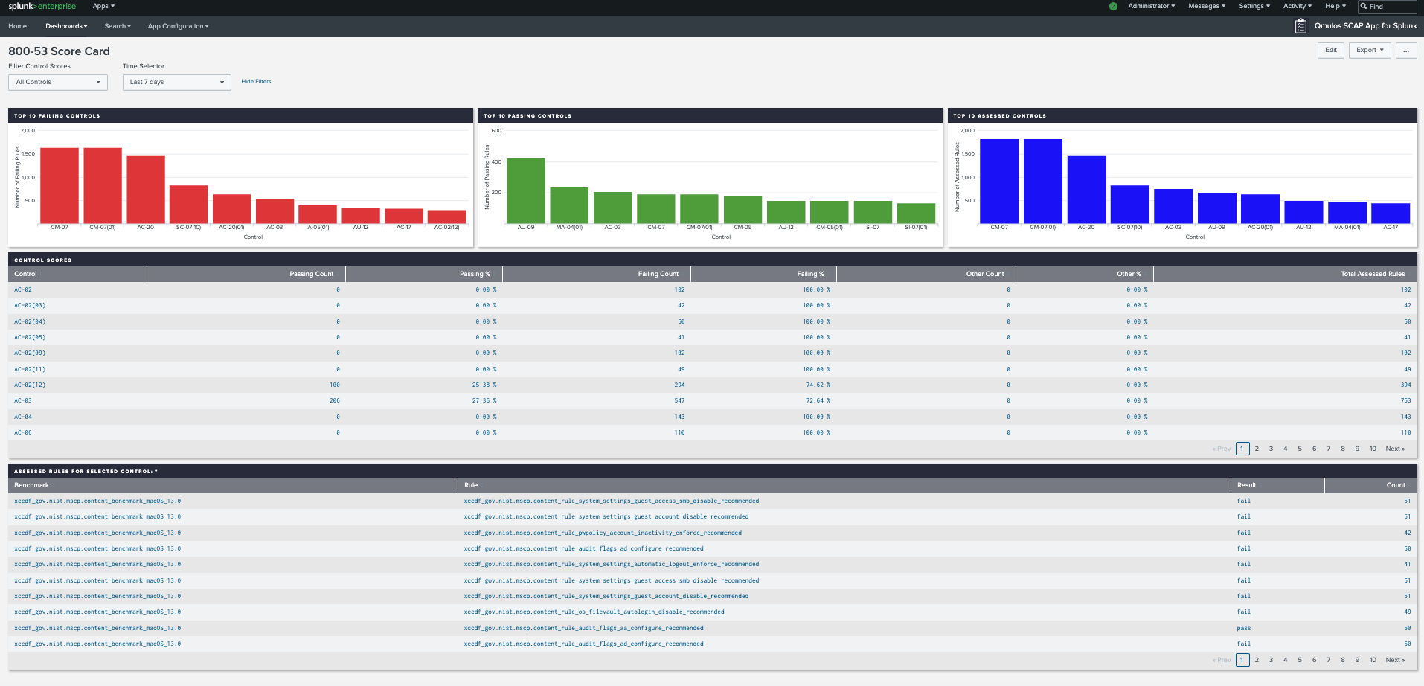
Task: Click the Qmulos SCAP App clipboard icon
Action: pos(1300,26)
